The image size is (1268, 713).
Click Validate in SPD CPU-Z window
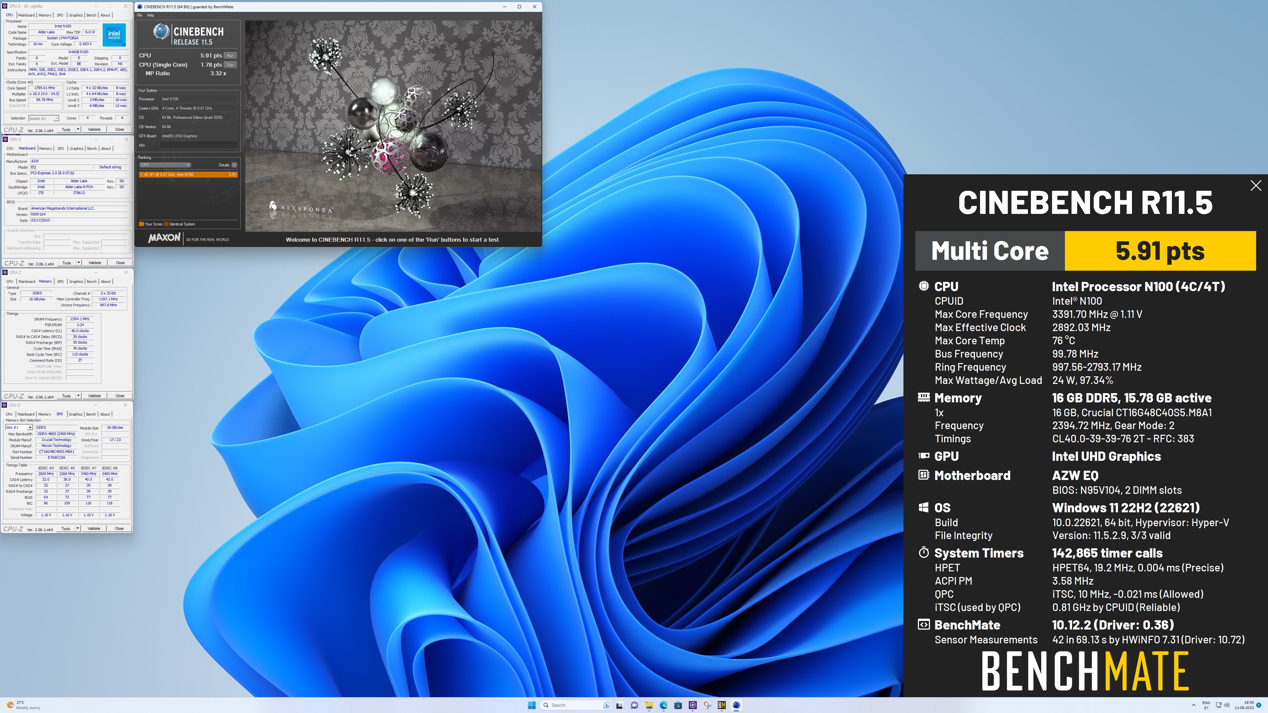pos(93,528)
